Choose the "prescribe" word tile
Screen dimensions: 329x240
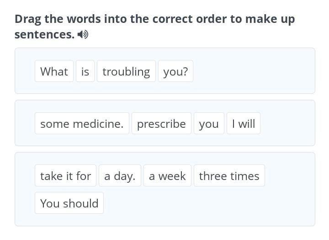pos(161,123)
